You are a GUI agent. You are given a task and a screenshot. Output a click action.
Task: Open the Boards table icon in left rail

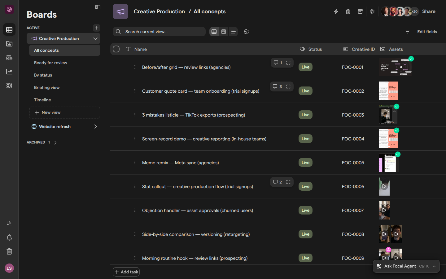tap(9, 30)
